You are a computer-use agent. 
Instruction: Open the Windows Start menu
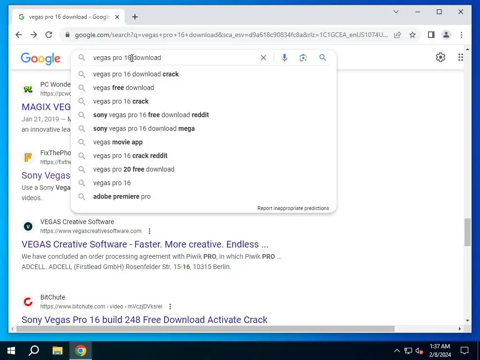tap(11, 351)
